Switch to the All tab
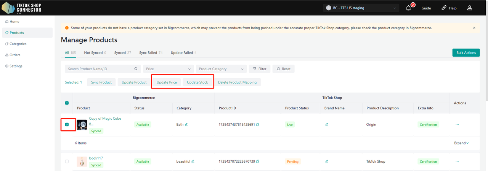Viewport: 488px width, 171px height. pyautogui.click(x=70, y=52)
